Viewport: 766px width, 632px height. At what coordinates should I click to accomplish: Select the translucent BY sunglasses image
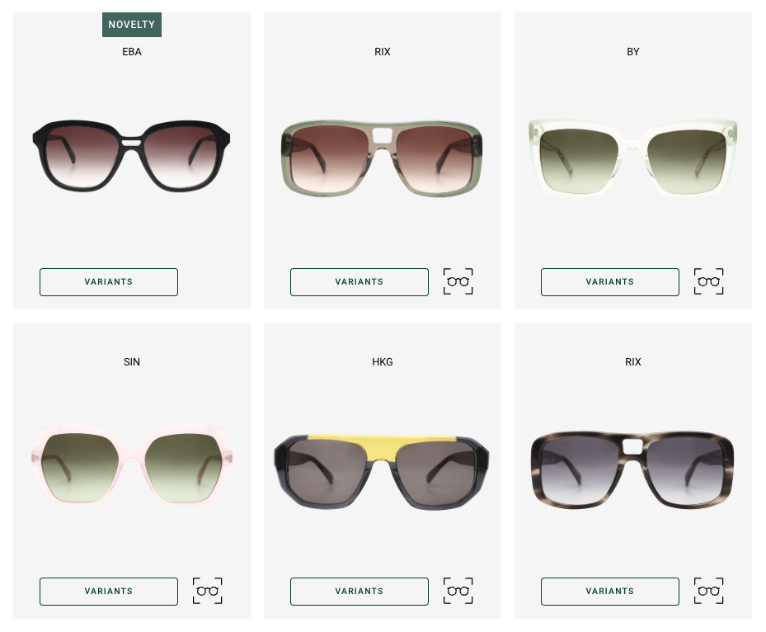coord(632,157)
